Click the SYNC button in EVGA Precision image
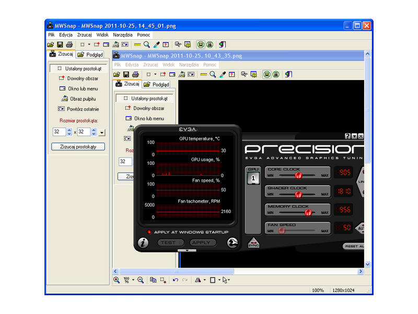418x314 pixels. pos(253,243)
